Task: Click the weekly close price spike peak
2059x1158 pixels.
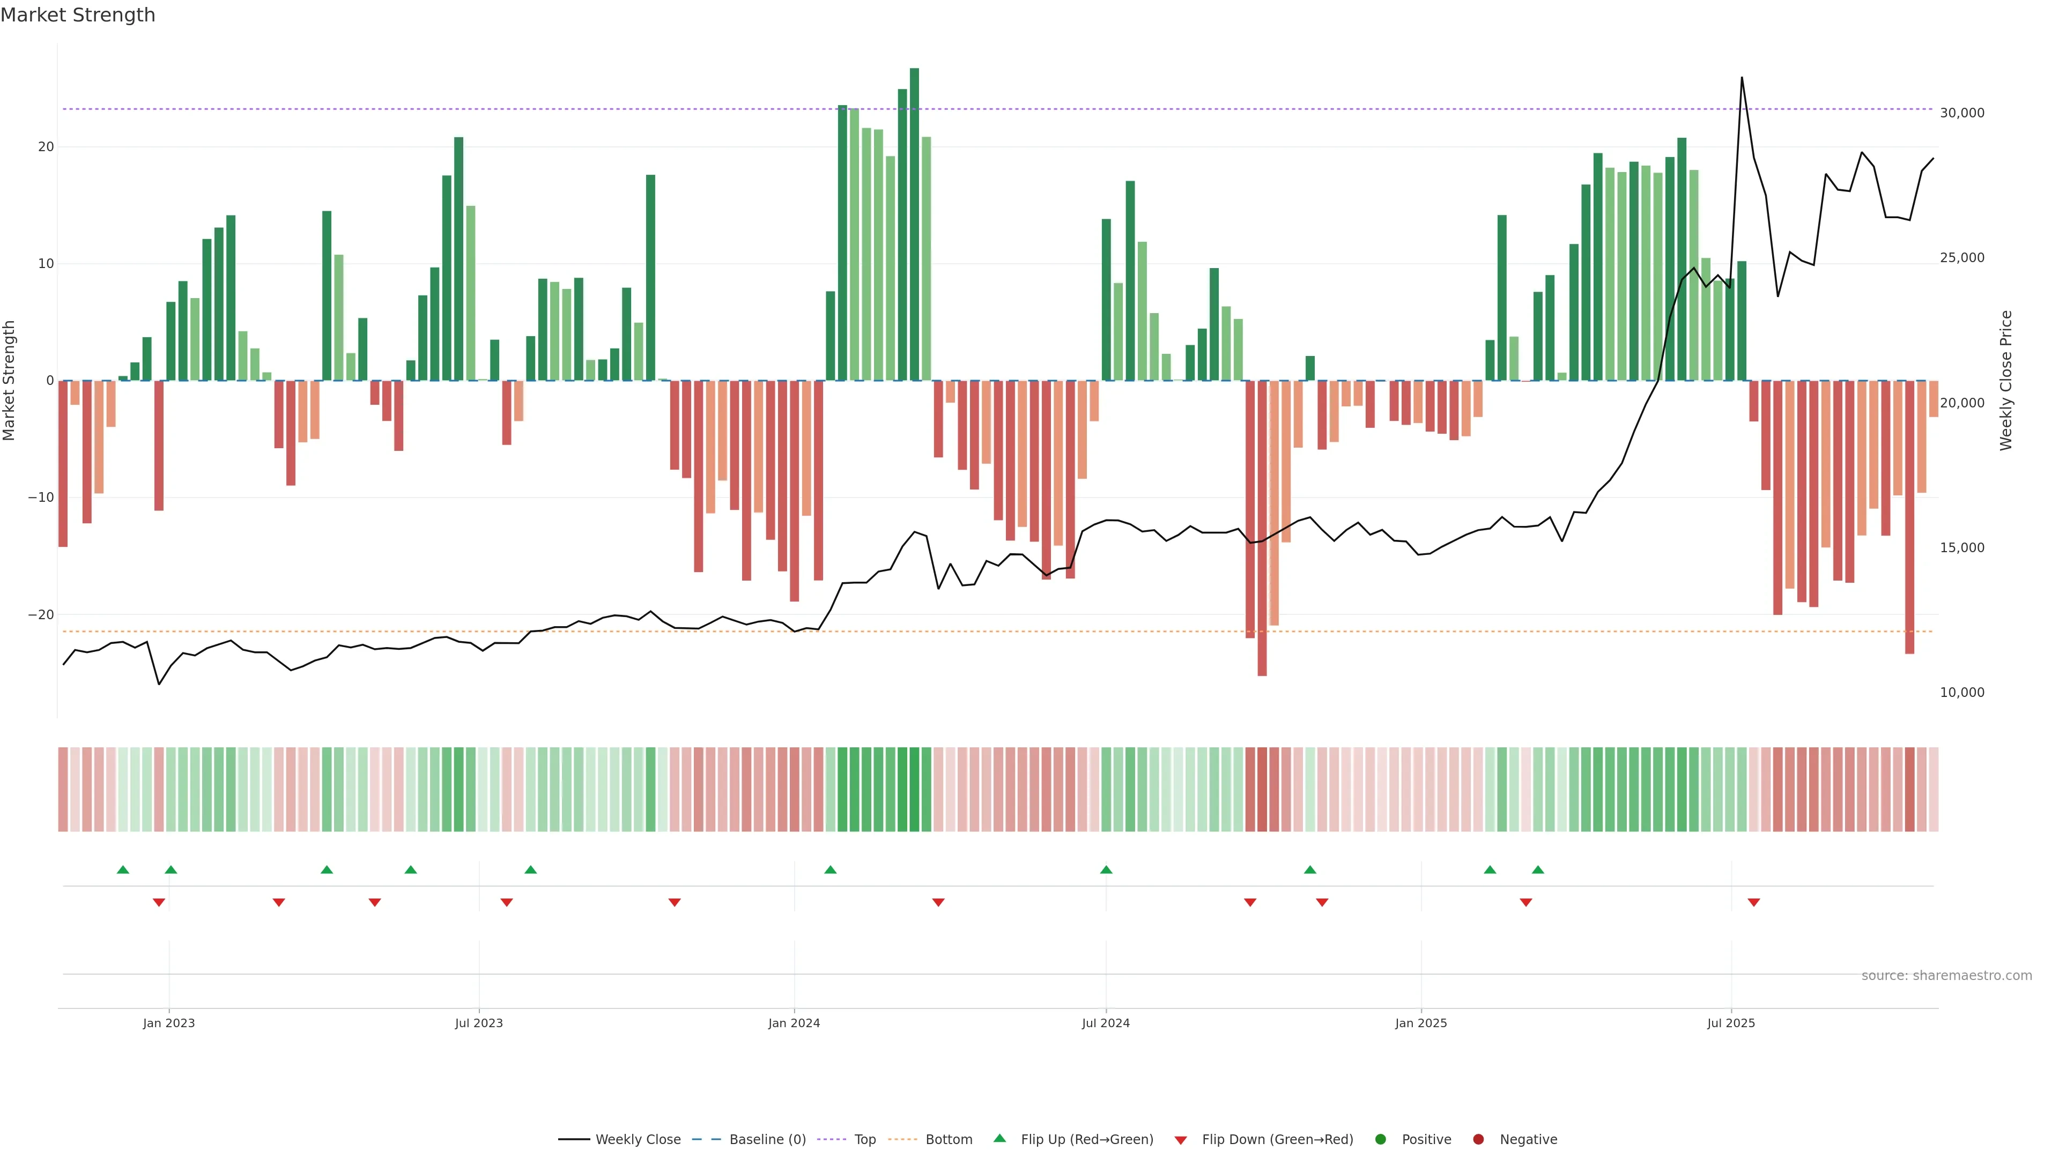Action: 1742,78
